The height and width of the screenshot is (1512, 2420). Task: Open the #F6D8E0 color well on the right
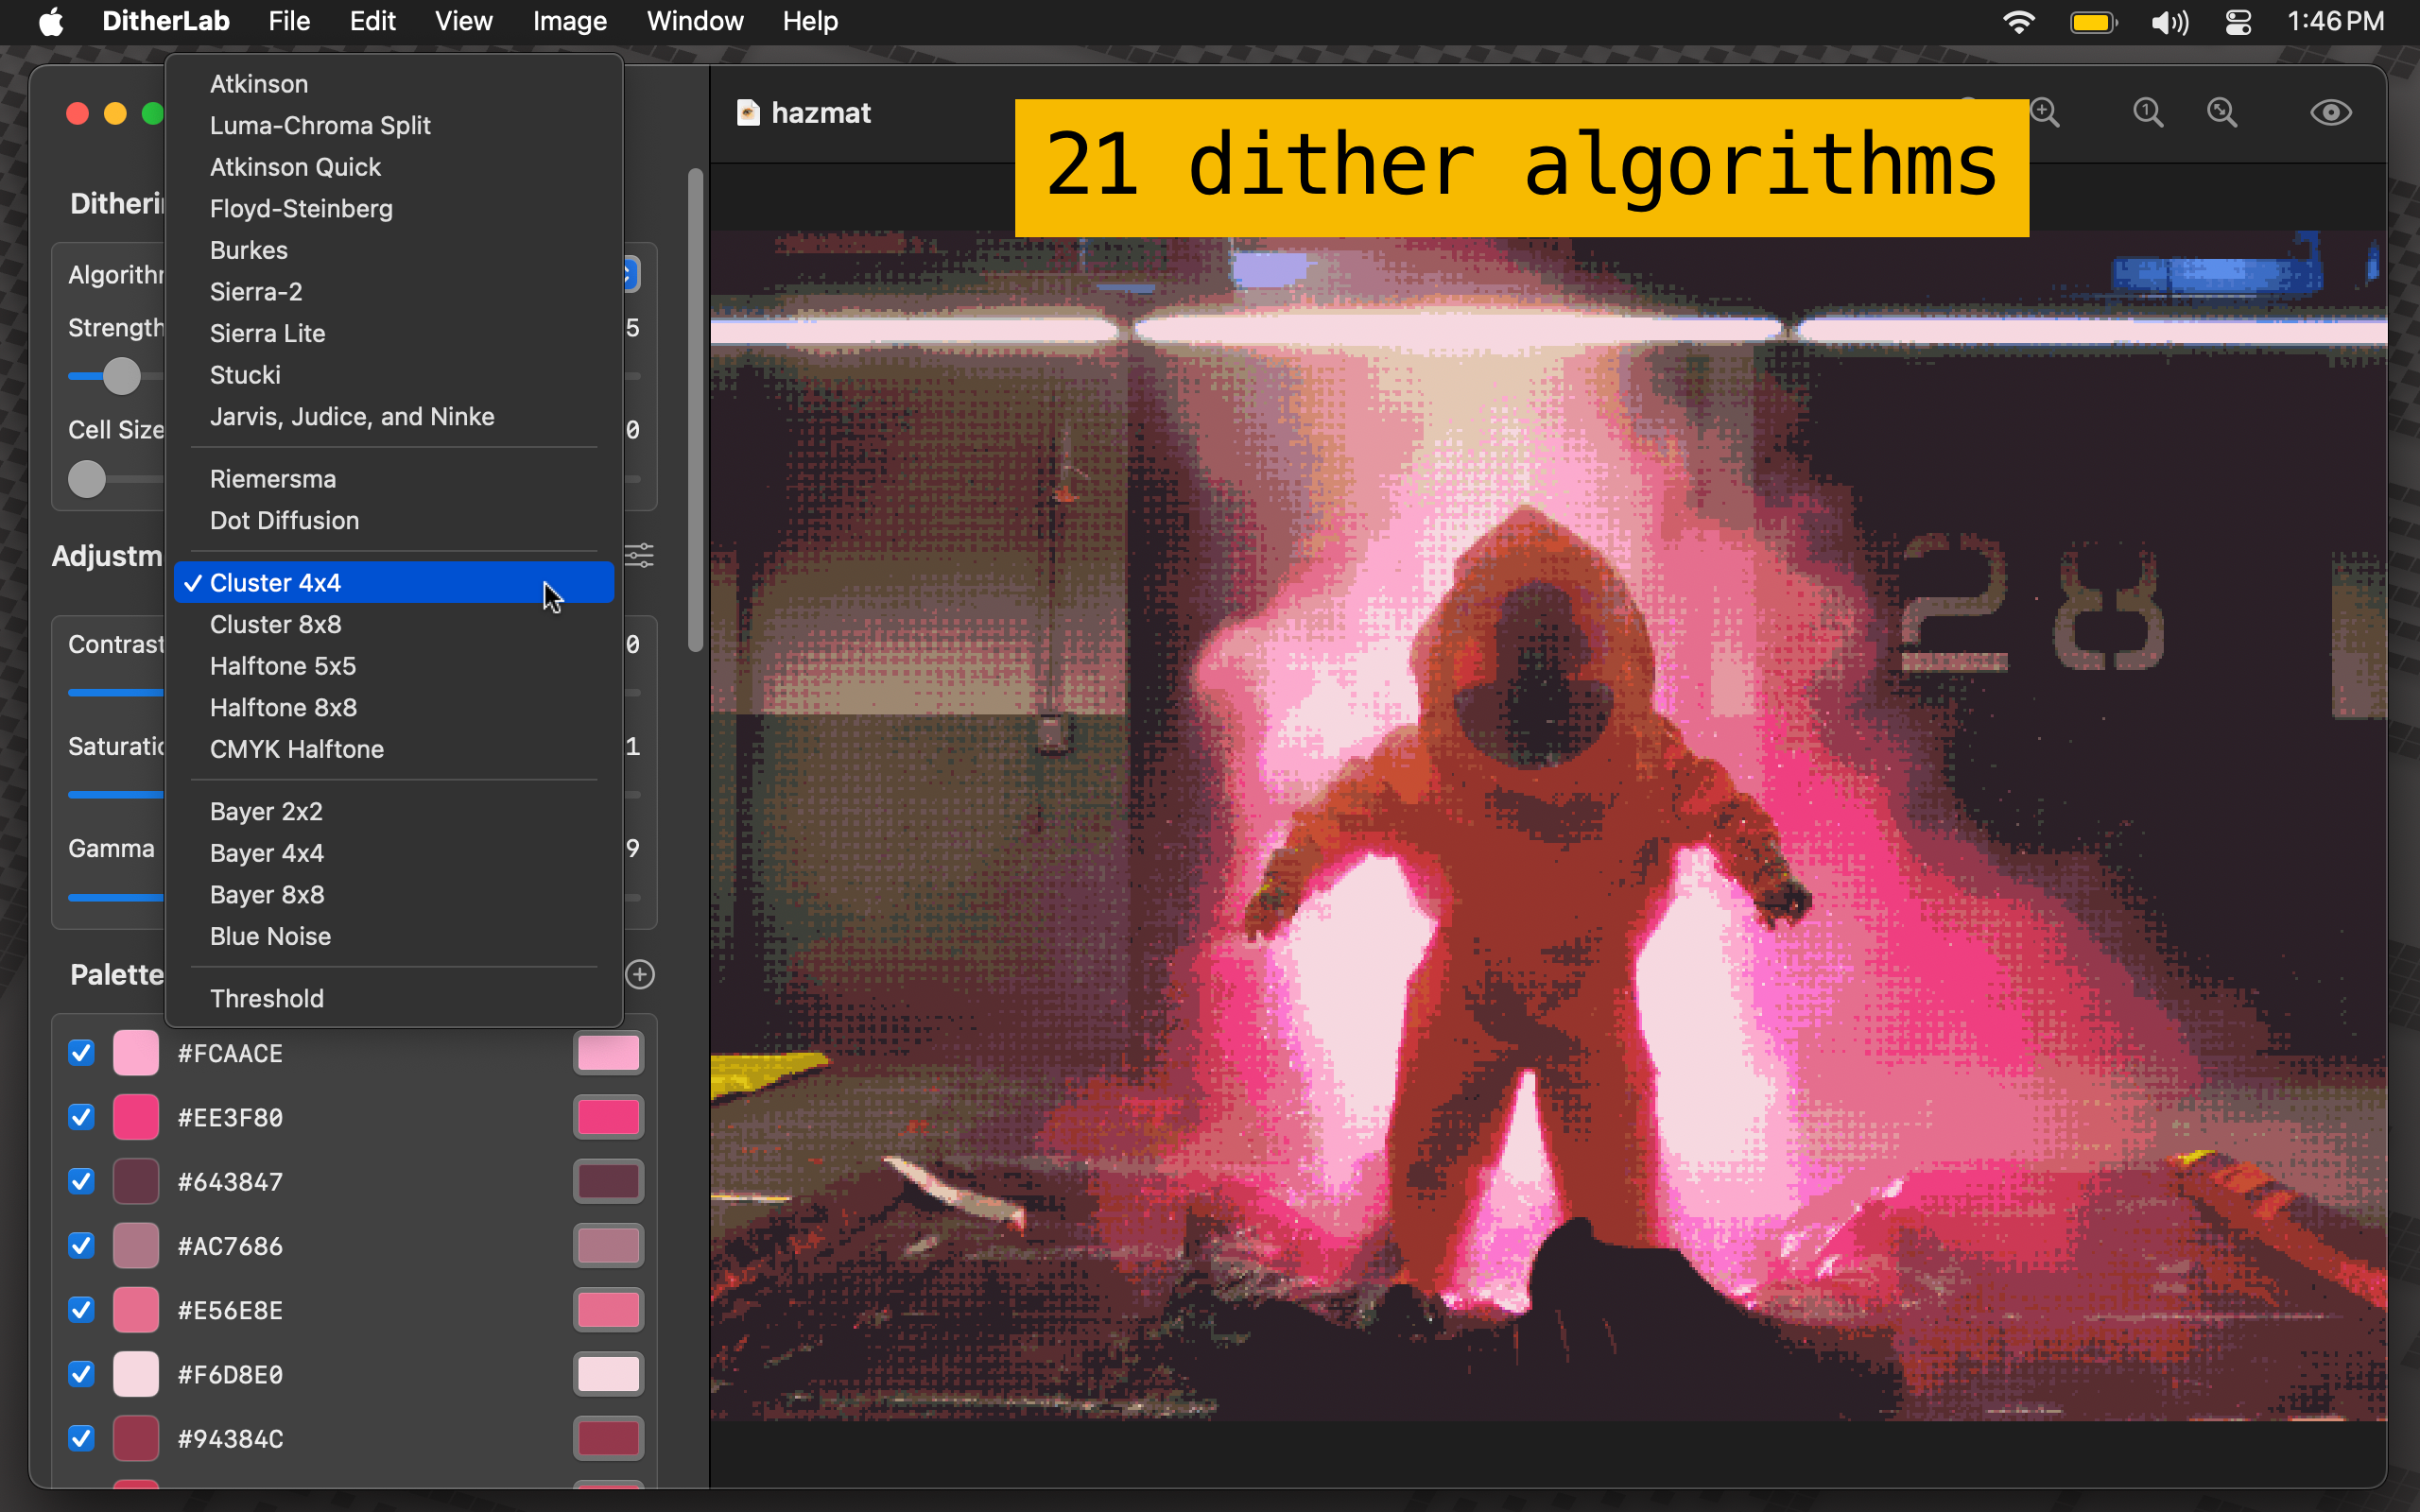click(x=608, y=1374)
